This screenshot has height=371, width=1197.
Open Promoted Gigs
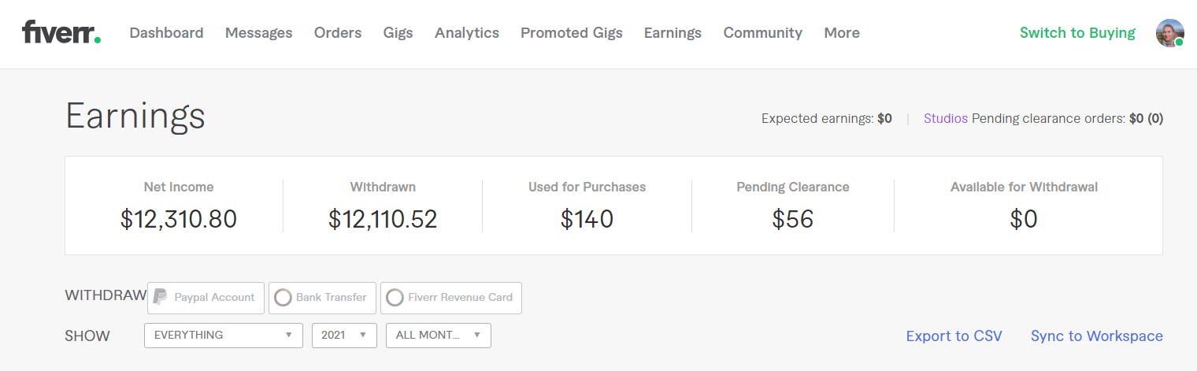point(572,33)
